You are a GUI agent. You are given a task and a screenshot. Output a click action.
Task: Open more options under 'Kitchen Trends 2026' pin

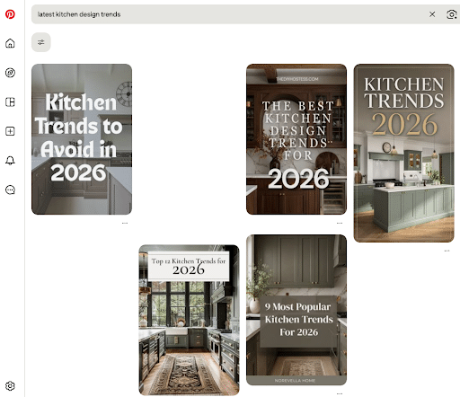447,251
